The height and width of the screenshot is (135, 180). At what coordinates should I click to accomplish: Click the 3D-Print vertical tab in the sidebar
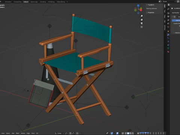coord(165,28)
